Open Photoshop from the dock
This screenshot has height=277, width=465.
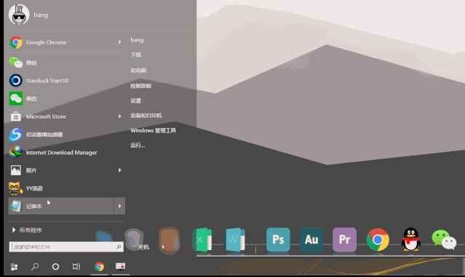click(x=278, y=239)
